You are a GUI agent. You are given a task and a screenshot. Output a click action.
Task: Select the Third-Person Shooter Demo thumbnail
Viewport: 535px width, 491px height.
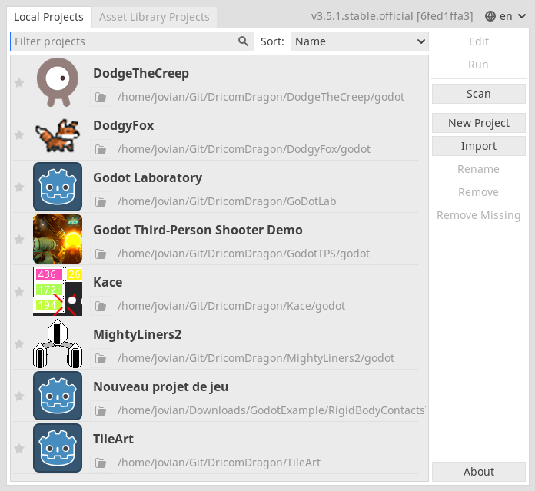[58, 239]
